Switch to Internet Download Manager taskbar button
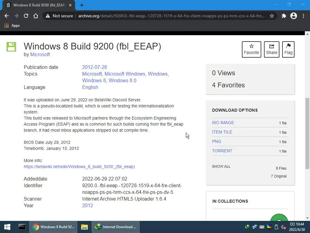 click(x=116, y=227)
